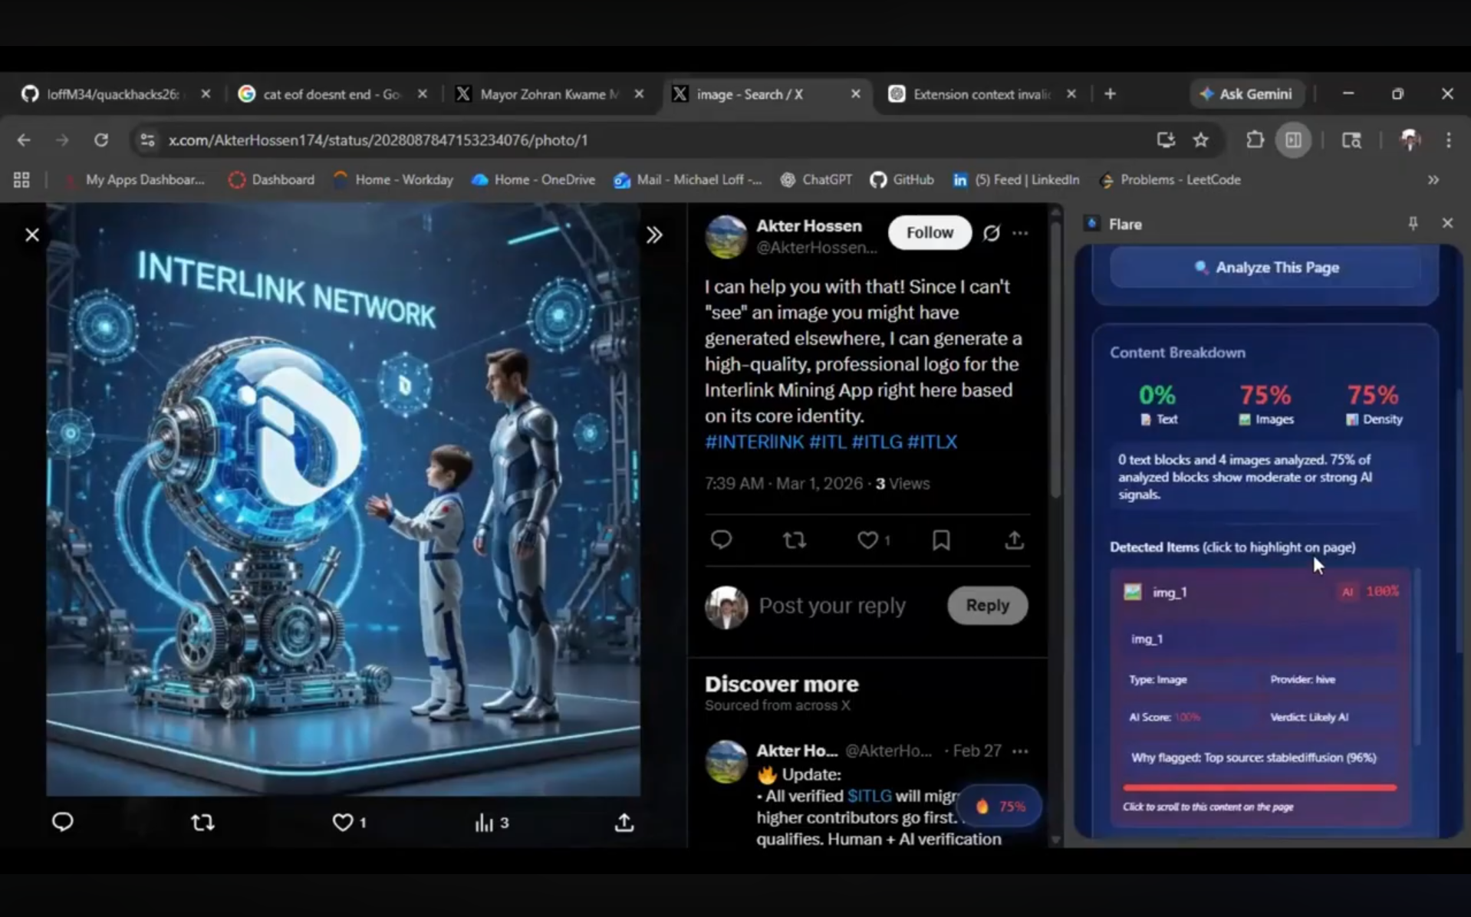Switch to 'Extension context invalid' tab

click(982, 94)
